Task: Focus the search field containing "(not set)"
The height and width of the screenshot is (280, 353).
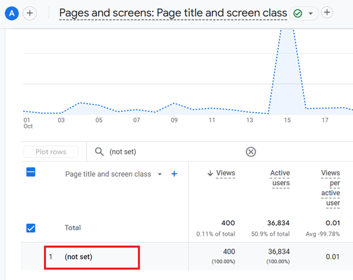Action: [x=168, y=152]
